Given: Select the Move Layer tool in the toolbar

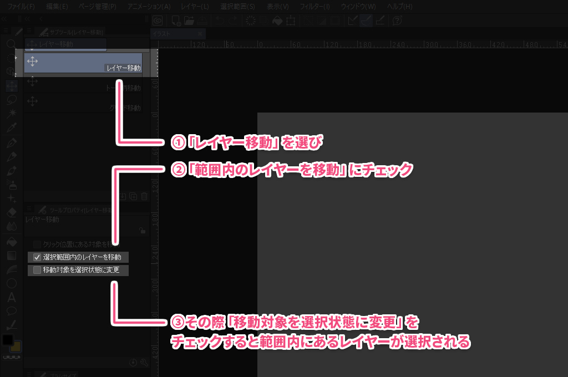Looking at the screenshot, I should click(x=11, y=86).
